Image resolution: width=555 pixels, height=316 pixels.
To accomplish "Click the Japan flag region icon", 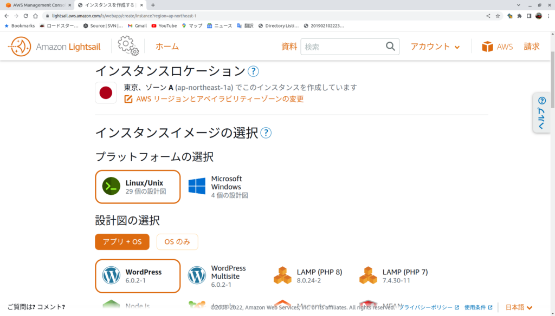I will pyautogui.click(x=106, y=93).
